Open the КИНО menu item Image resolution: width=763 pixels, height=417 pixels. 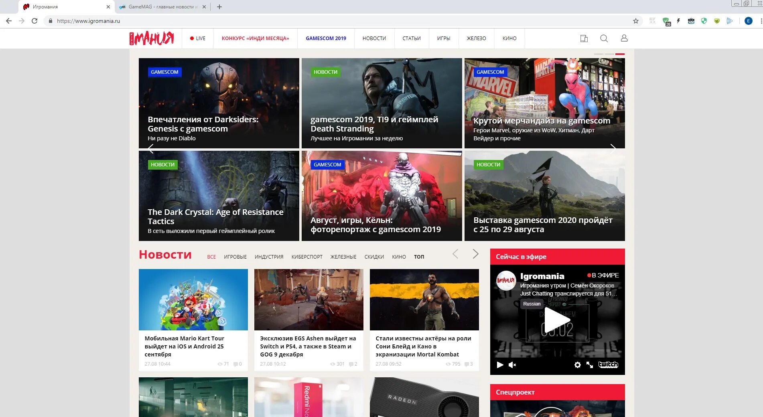pyautogui.click(x=509, y=38)
